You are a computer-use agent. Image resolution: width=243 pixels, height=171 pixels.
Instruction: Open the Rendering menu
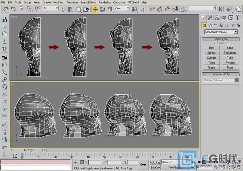105,3
